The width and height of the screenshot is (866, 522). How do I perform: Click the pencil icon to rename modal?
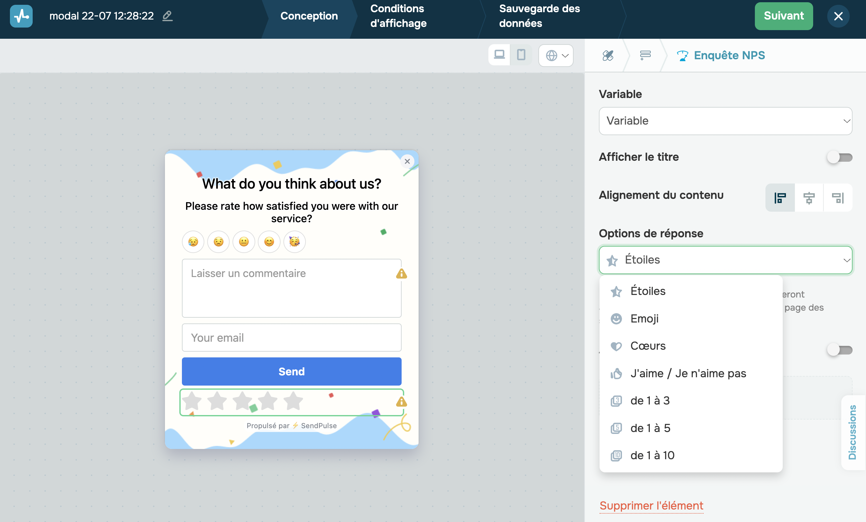tap(167, 16)
